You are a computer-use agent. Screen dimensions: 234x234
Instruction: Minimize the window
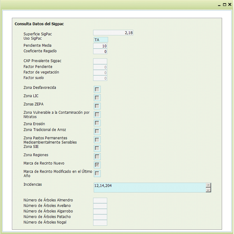point(219,5)
